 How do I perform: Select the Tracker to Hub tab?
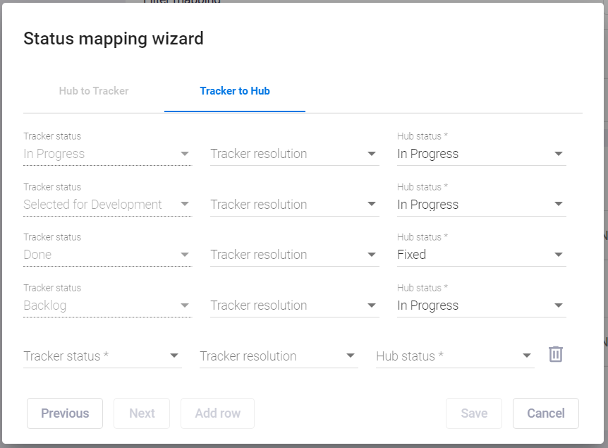coord(235,91)
